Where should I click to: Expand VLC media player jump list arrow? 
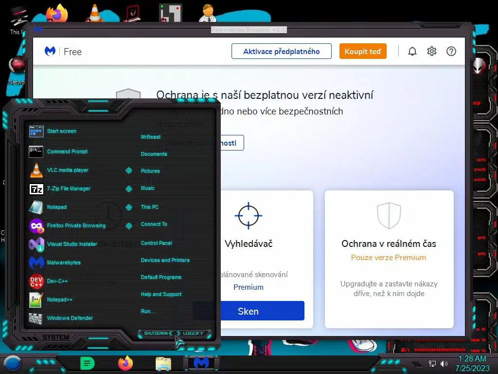[x=128, y=170]
